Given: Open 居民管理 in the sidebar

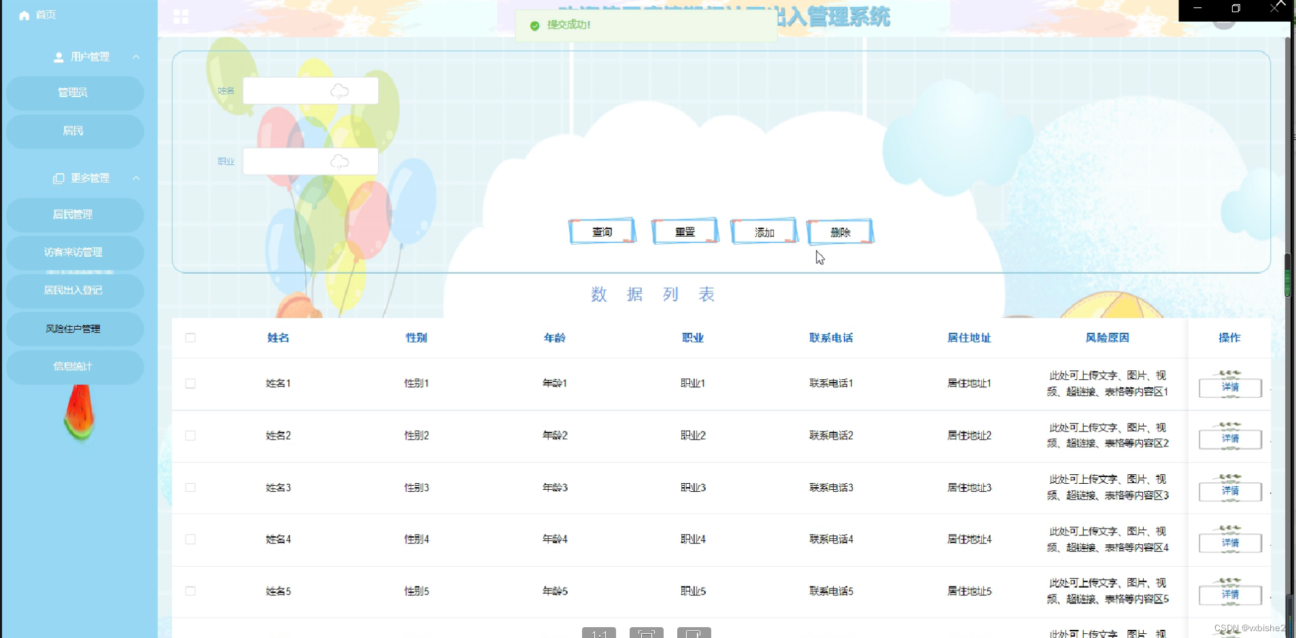Looking at the screenshot, I should click(x=75, y=214).
